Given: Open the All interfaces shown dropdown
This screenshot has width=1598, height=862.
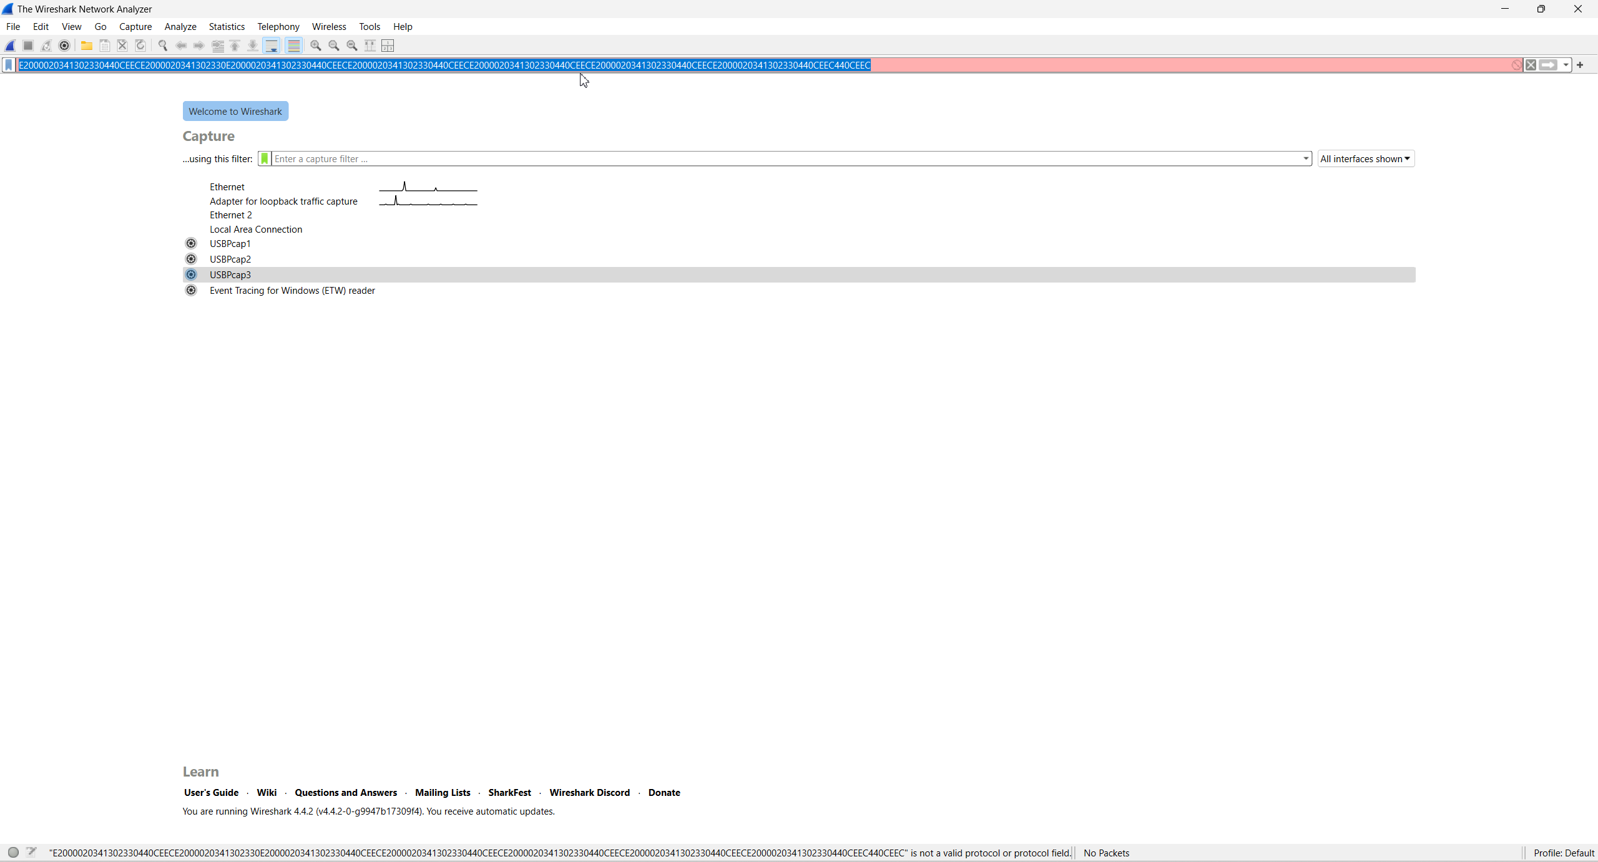Looking at the screenshot, I should [x=1365, y=159].
